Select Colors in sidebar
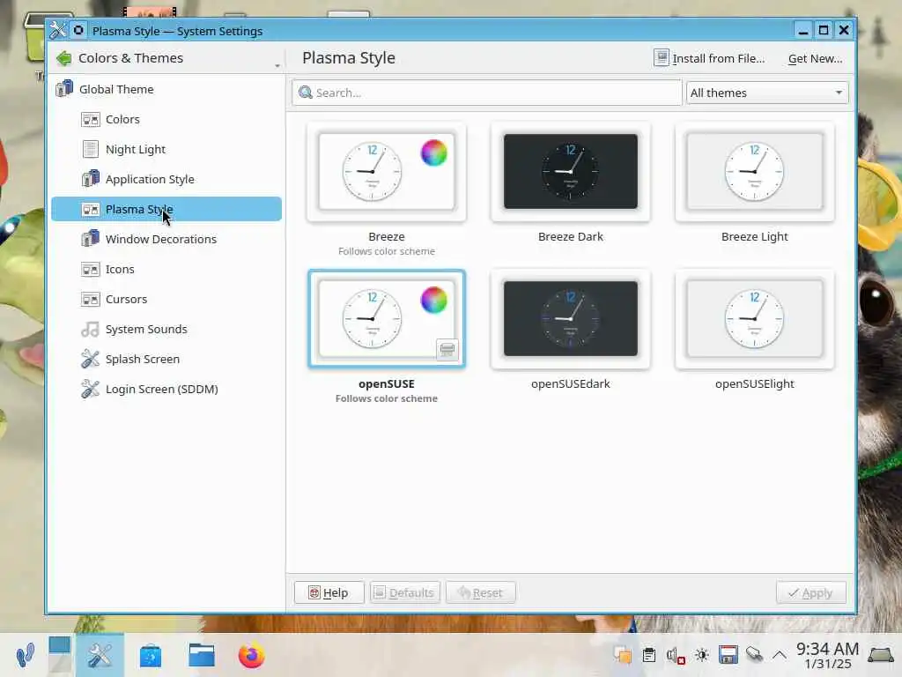902x677 pixels. tap(166, 119)
